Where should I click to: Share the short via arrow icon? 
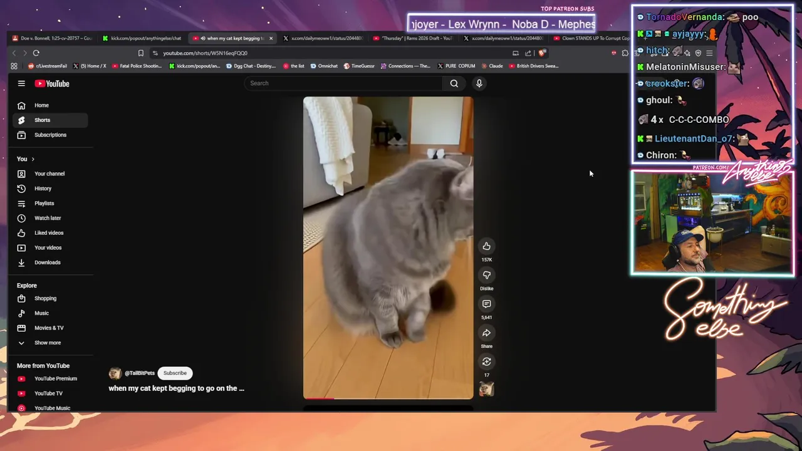pos(487,333)
